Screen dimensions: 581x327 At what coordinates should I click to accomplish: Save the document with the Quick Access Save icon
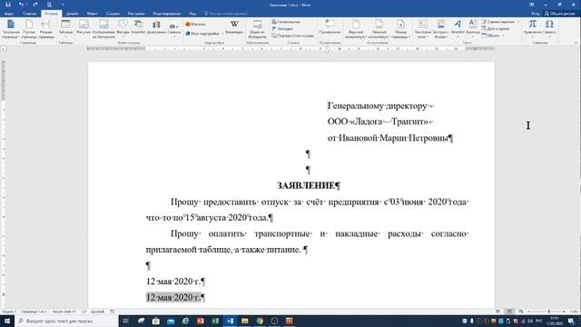(8, 5)
